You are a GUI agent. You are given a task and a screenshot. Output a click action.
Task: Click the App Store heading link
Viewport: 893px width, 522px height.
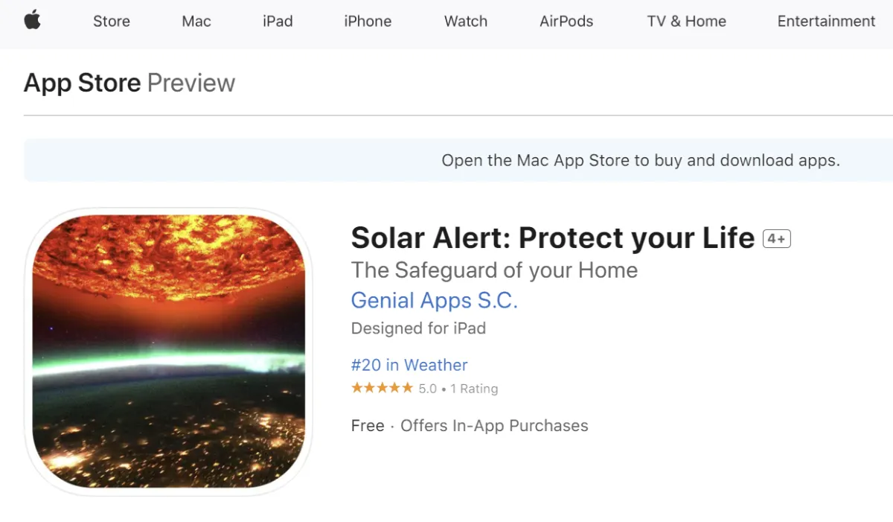coord(83,83)
